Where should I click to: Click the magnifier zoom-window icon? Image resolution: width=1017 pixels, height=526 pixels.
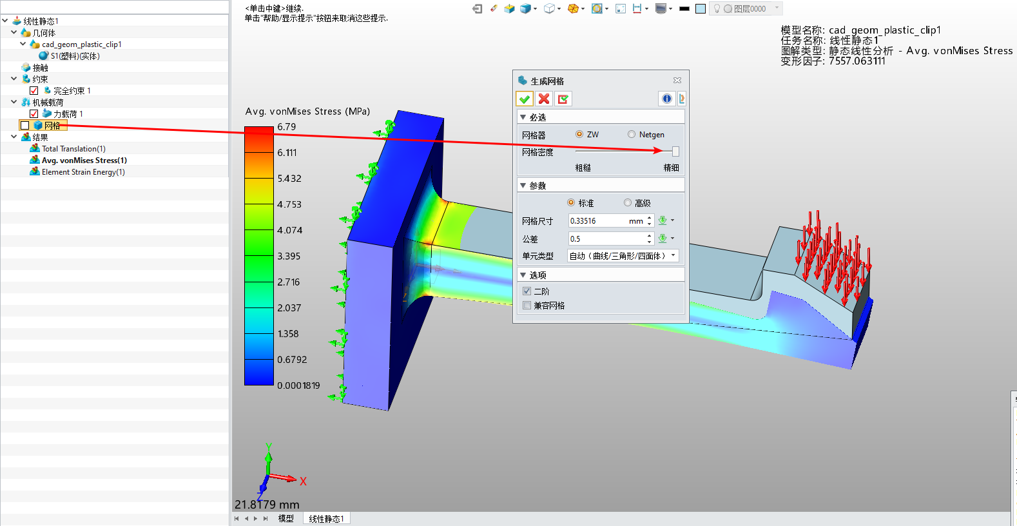(x=597, y=8)
